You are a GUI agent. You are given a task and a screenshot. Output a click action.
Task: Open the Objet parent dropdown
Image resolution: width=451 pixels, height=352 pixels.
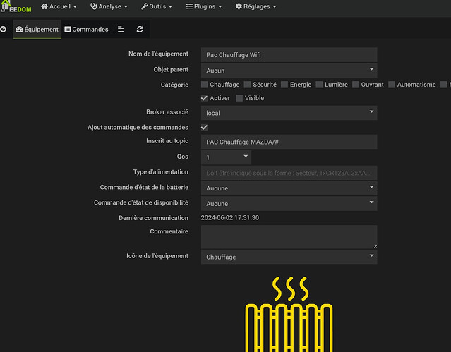click(x=289, y=70)
